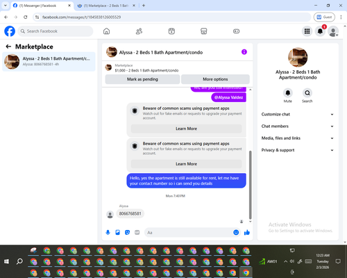Expand the Customize chat section
This screenshot has height=278, width=347.
[x=298, y=114]
